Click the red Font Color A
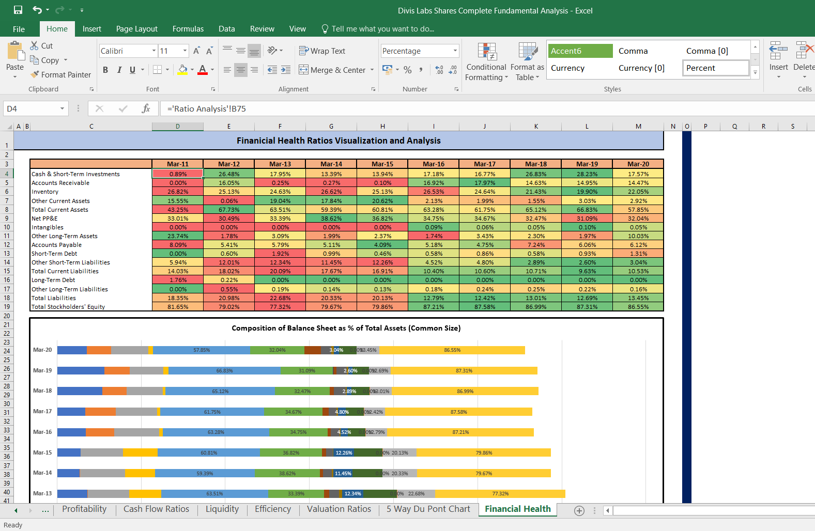This screenshot has width=815, height=531. [x=203, y=69]
